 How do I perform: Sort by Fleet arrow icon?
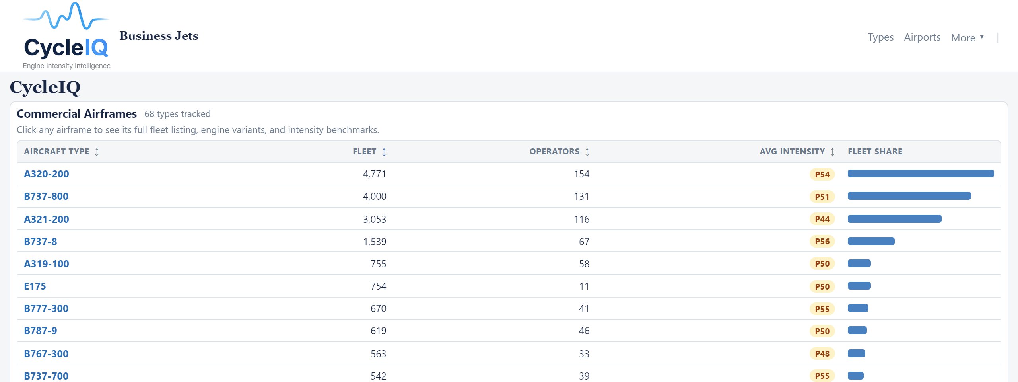tap(384, 152)
